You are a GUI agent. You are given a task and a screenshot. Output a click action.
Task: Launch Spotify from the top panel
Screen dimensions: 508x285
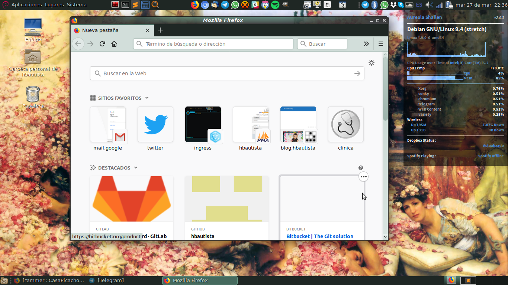[x=275, y=5]
